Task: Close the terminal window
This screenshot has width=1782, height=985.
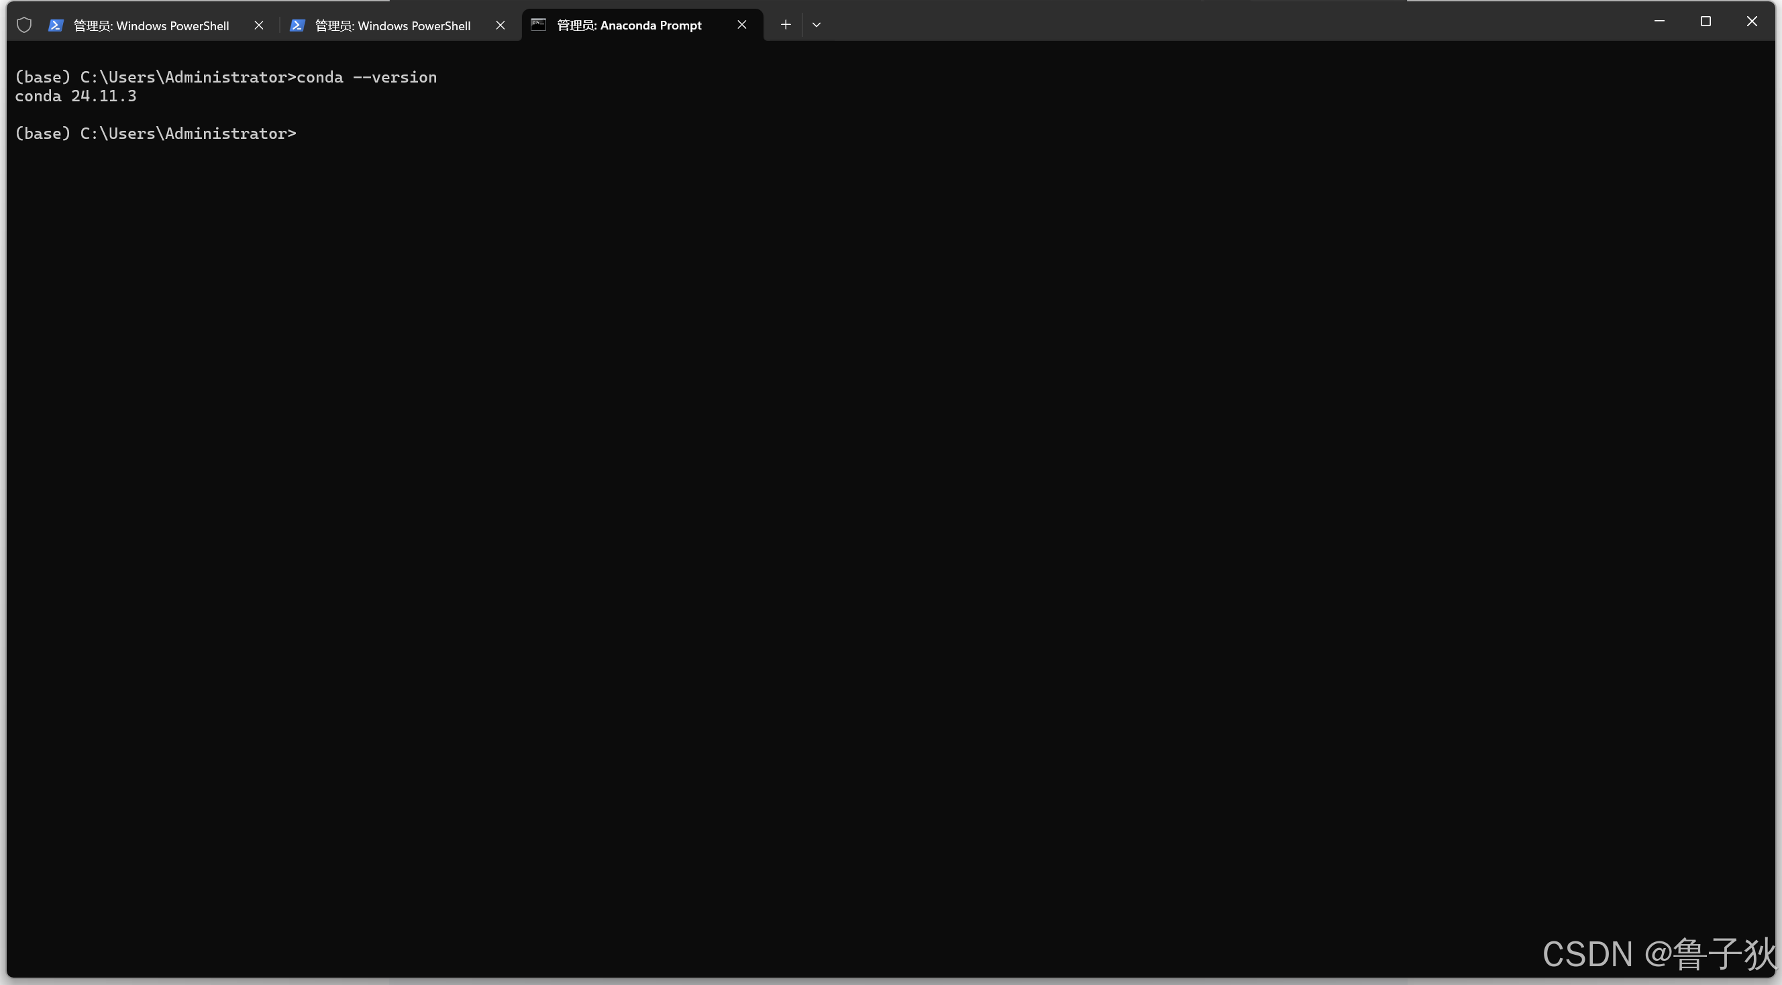Action: tap(1752, 21)
